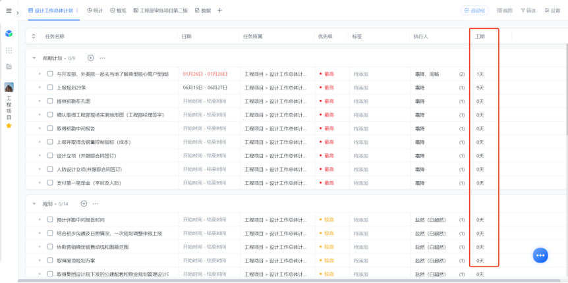
Task: Open the hamburger menu icon
Action: tap(9, 11)
